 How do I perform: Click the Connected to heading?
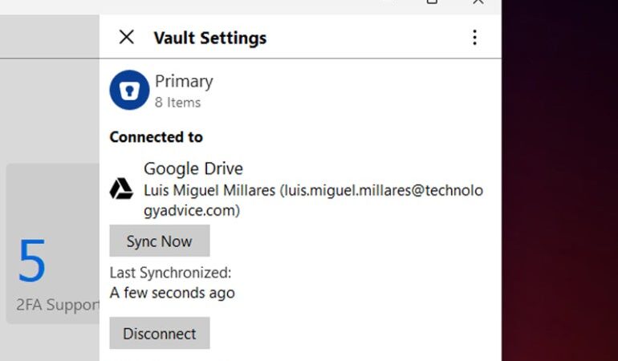point(156,137)
